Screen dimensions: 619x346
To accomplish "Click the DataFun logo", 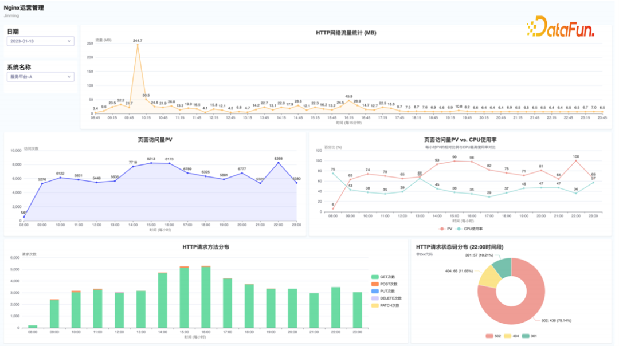I will (560, 27).
